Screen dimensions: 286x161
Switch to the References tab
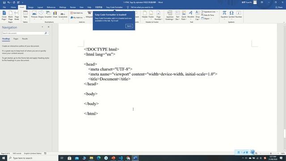coord(51,7)
